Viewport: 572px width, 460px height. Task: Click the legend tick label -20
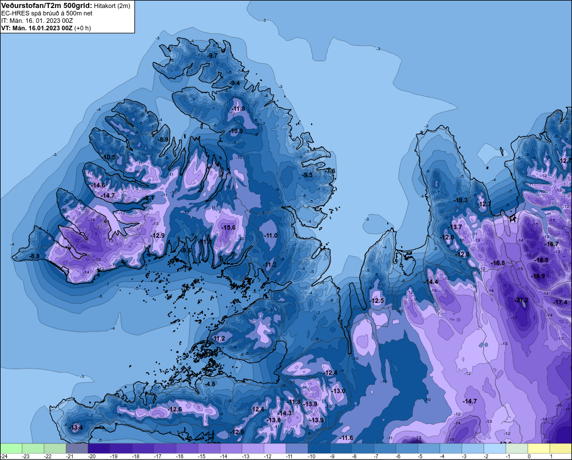coord(92,457)
